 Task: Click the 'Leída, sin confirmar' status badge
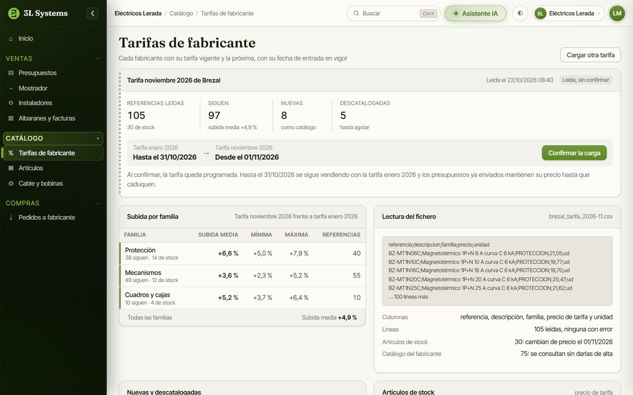[x=586, y=80]
